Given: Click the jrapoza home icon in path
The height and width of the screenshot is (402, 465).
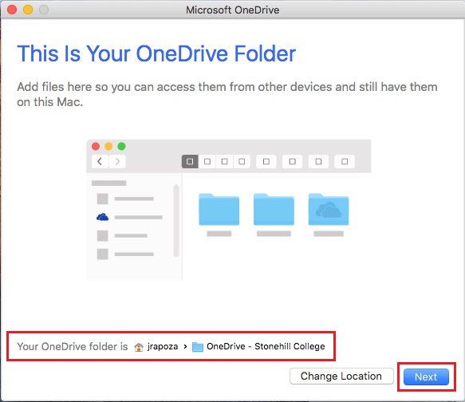Looking at the screenshot, I should [x=139, y=346].
